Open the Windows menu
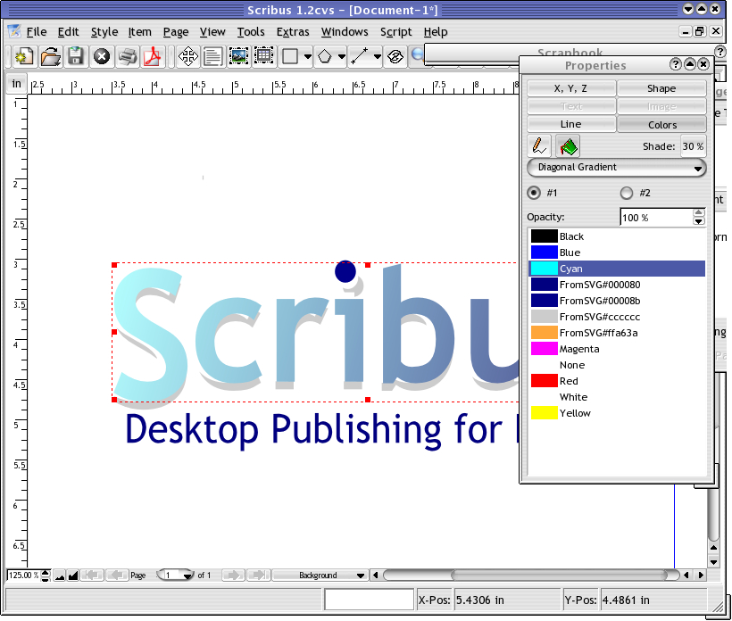The image size is (732, 621). [x=345, y=32]
